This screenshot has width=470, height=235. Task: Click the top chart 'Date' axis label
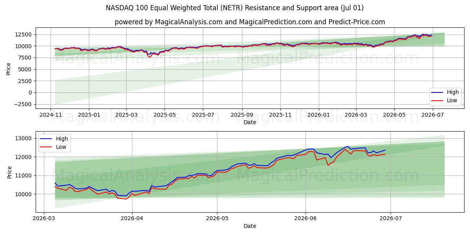pyautogui.click(x=250, y=122)
